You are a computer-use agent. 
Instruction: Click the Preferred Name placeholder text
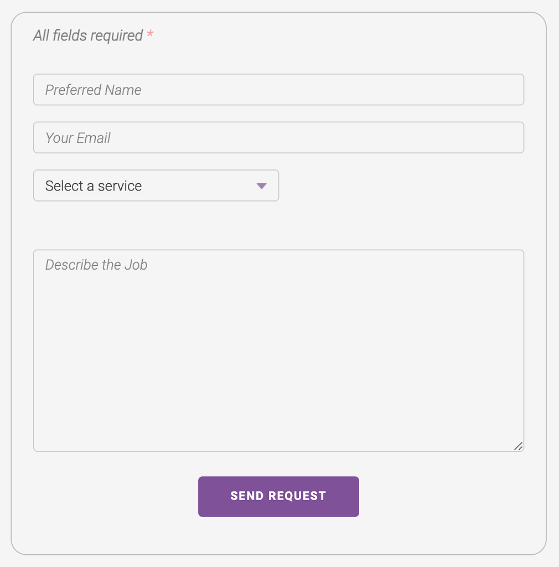coord(93,89)
